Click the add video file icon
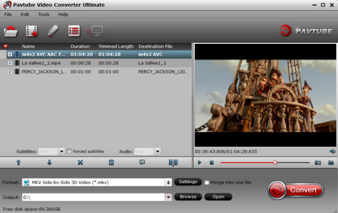Image resolution: width=338 pixels, height=213 pixels. [32, 31]
